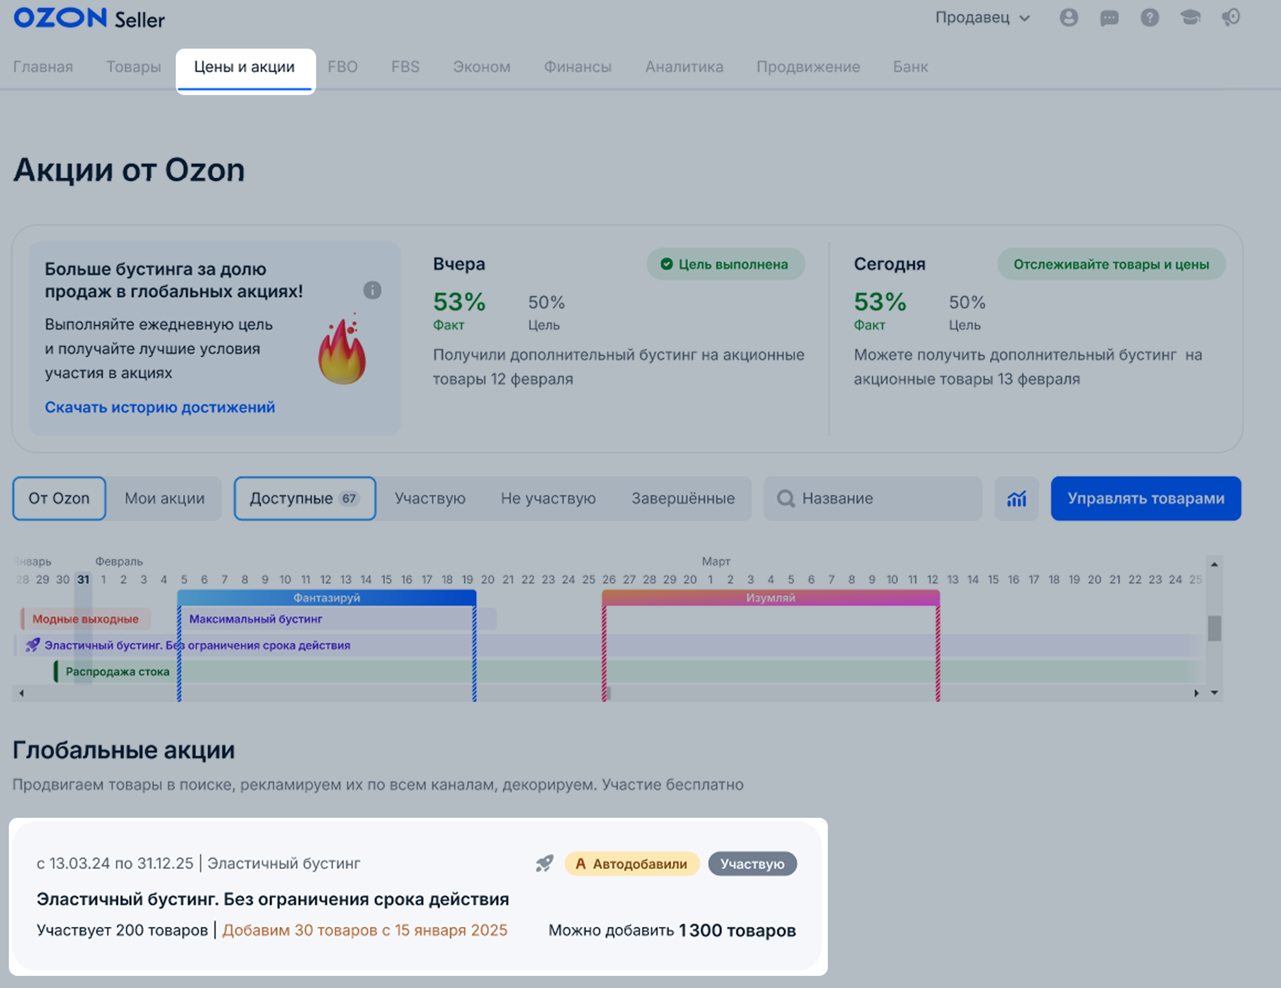Click Скачать историю достижений link

click(x=160, y=407)
